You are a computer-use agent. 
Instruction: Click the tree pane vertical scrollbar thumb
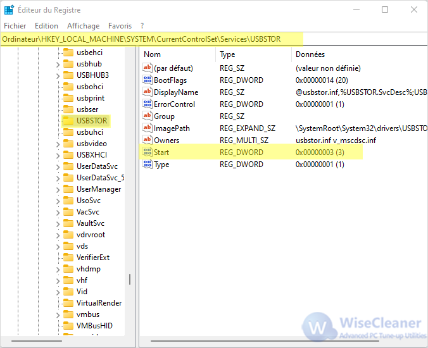(x=130, y=279)
